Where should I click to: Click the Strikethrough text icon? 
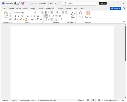tap(28, 16)
